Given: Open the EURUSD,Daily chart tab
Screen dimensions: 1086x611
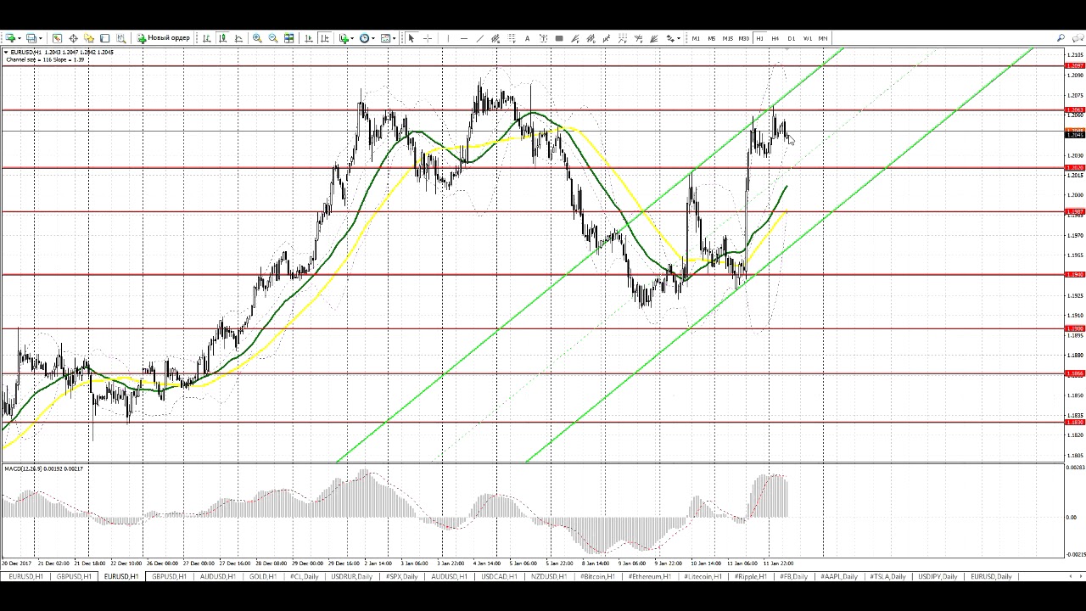Looking at the screenshot, I should [x=991, y=577].
